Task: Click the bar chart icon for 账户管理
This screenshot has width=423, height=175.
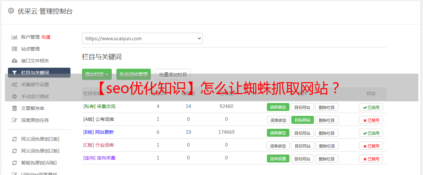Action: pos(14,37)
